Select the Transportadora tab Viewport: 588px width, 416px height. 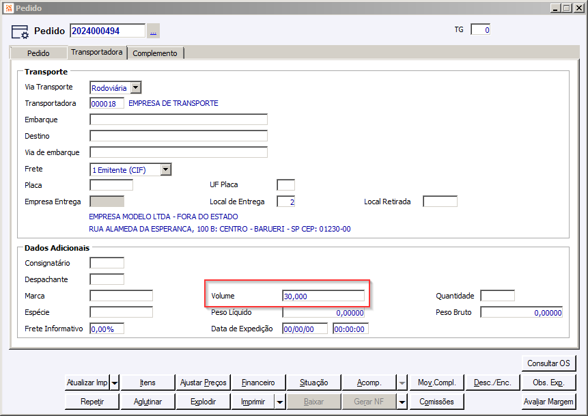point(97,52)
